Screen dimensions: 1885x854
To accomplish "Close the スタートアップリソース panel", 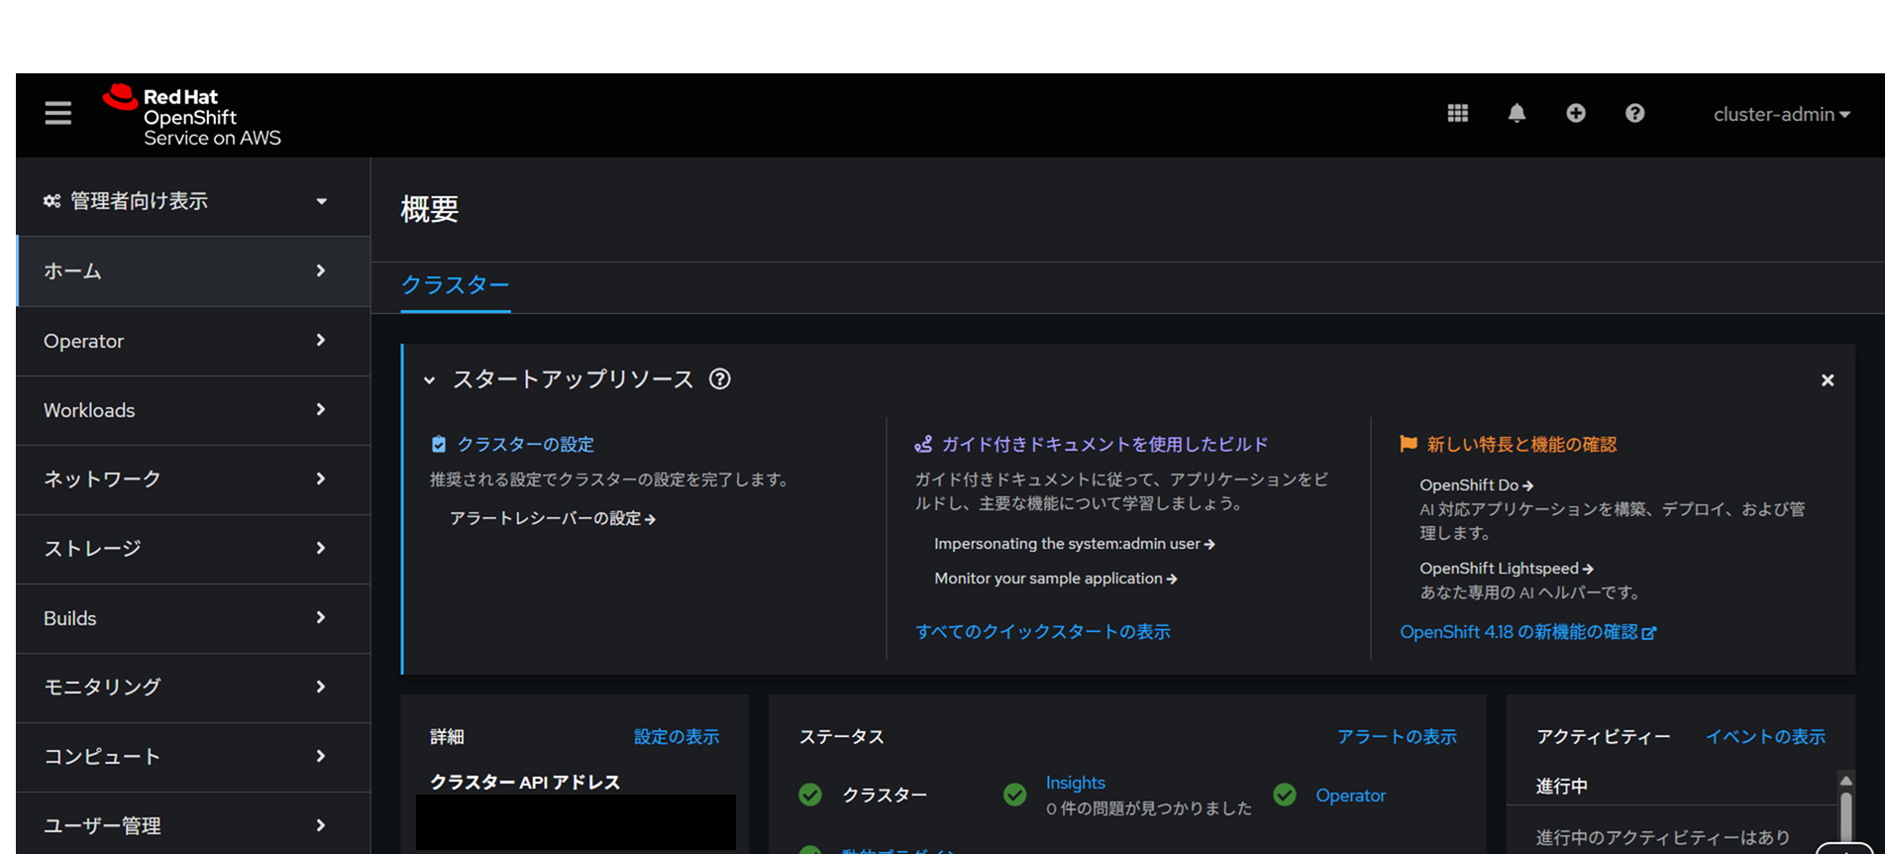I will (1828, 380).
